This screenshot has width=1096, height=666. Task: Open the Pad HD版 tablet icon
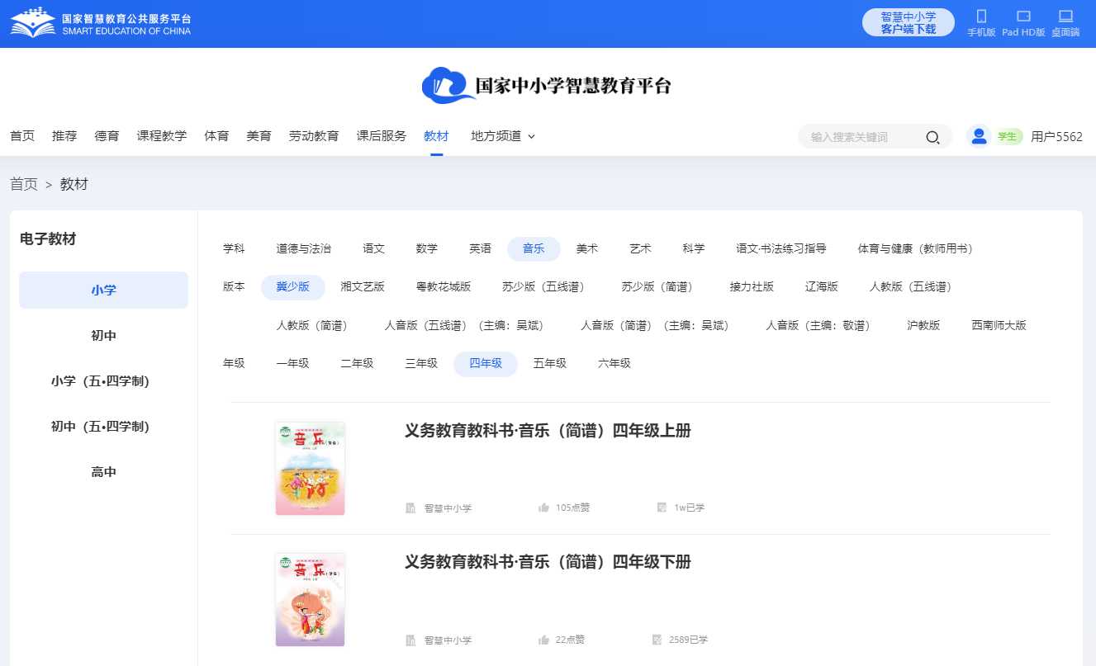[x=1023, y=16]
